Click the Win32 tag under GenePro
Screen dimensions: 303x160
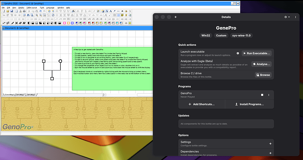[x=206, y=36]
